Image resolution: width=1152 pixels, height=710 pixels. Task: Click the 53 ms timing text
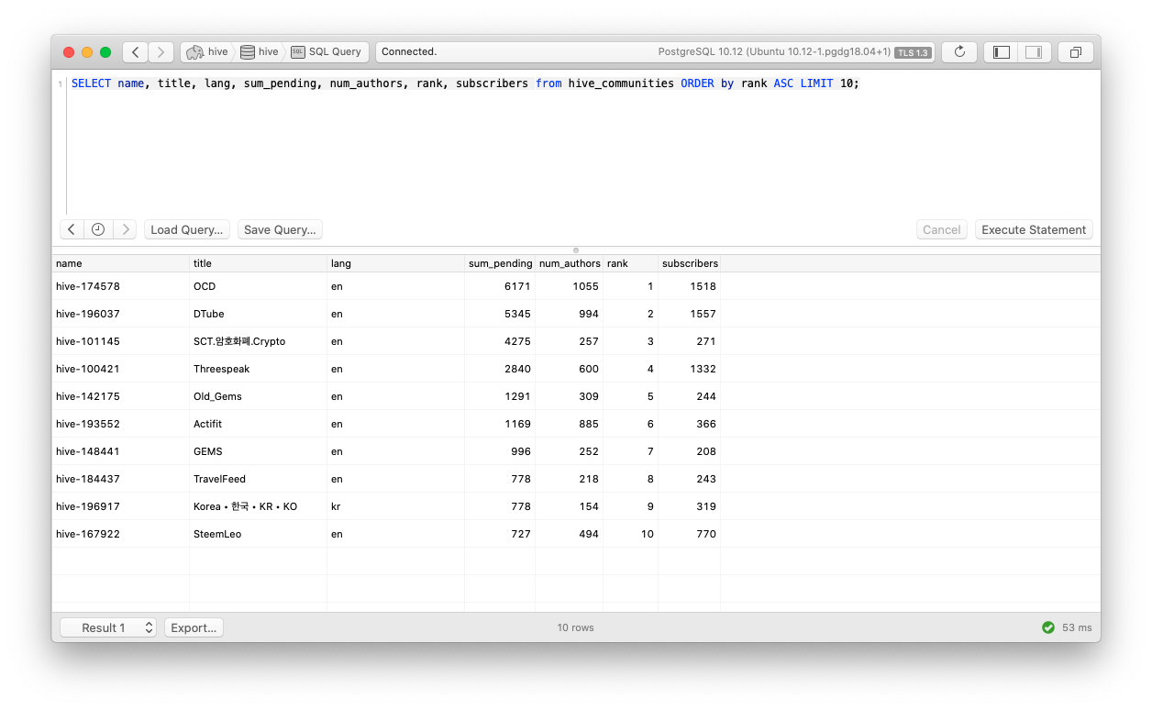click(1077, 627)
